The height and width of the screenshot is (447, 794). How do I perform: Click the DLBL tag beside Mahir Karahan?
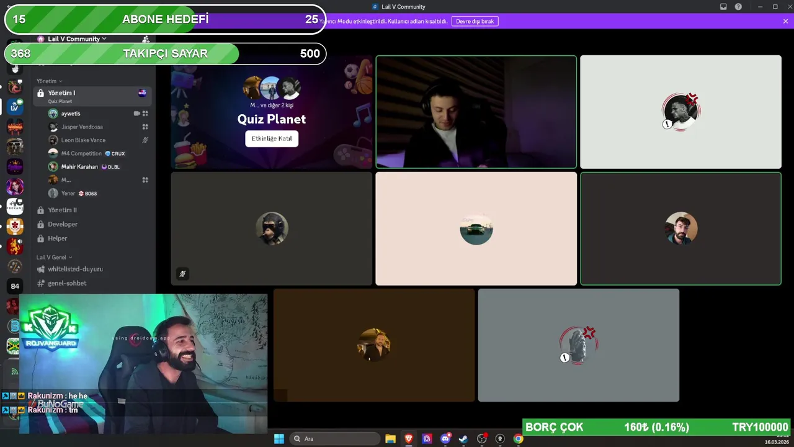[110, 167]
